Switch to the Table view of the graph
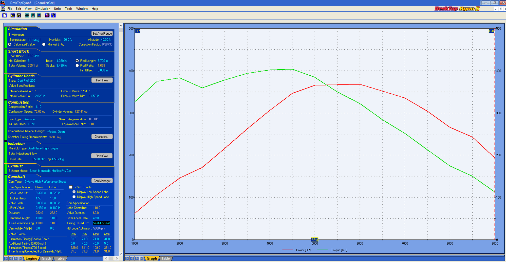The image size is (506, 262). pos(166,258)
